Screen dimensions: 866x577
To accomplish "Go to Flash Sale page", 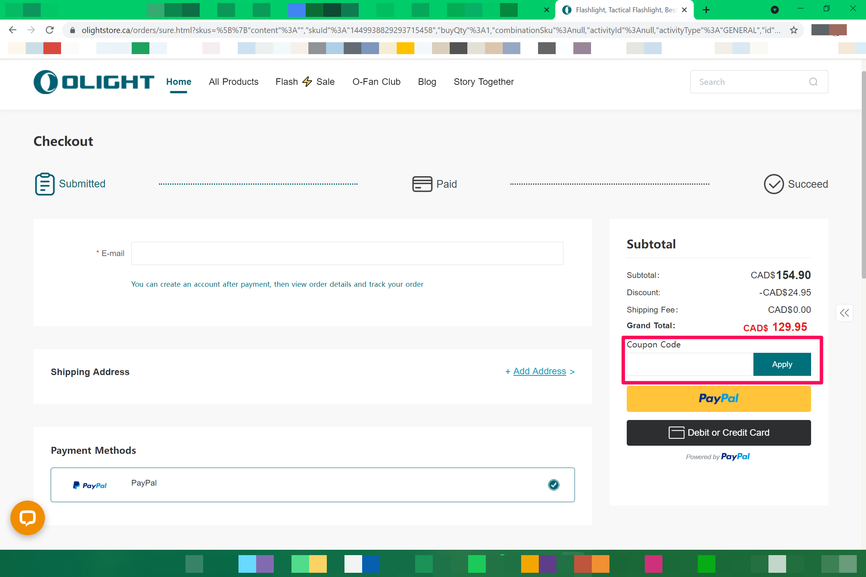I will tap(305, 82).
